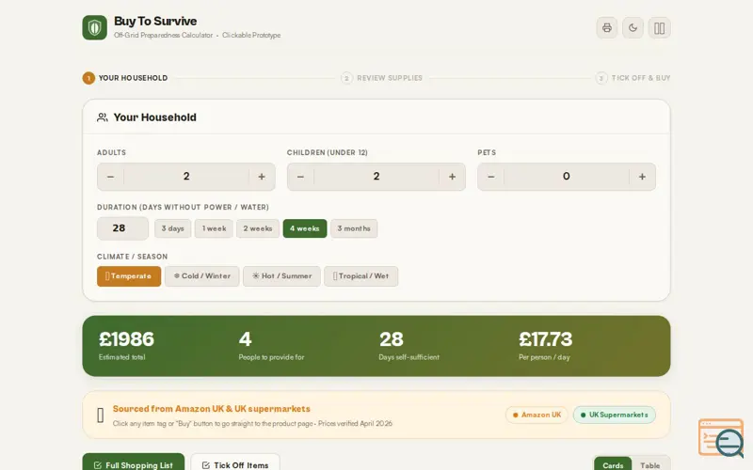Screen dimensions: 753x470
Task: Select the 2 weeks duration preset
Action: pos(258,228)
